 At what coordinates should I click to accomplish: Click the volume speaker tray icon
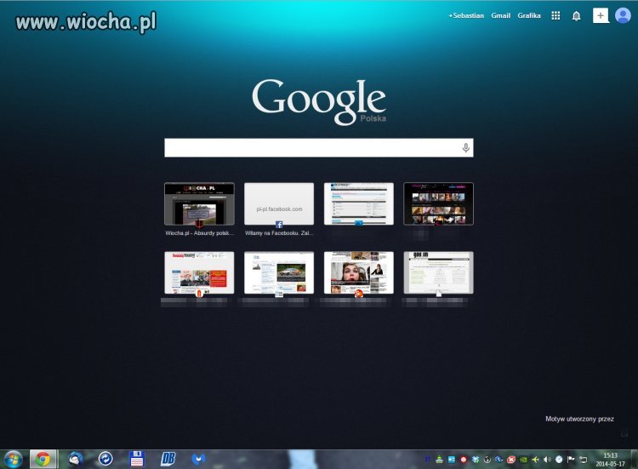point(547,460)
